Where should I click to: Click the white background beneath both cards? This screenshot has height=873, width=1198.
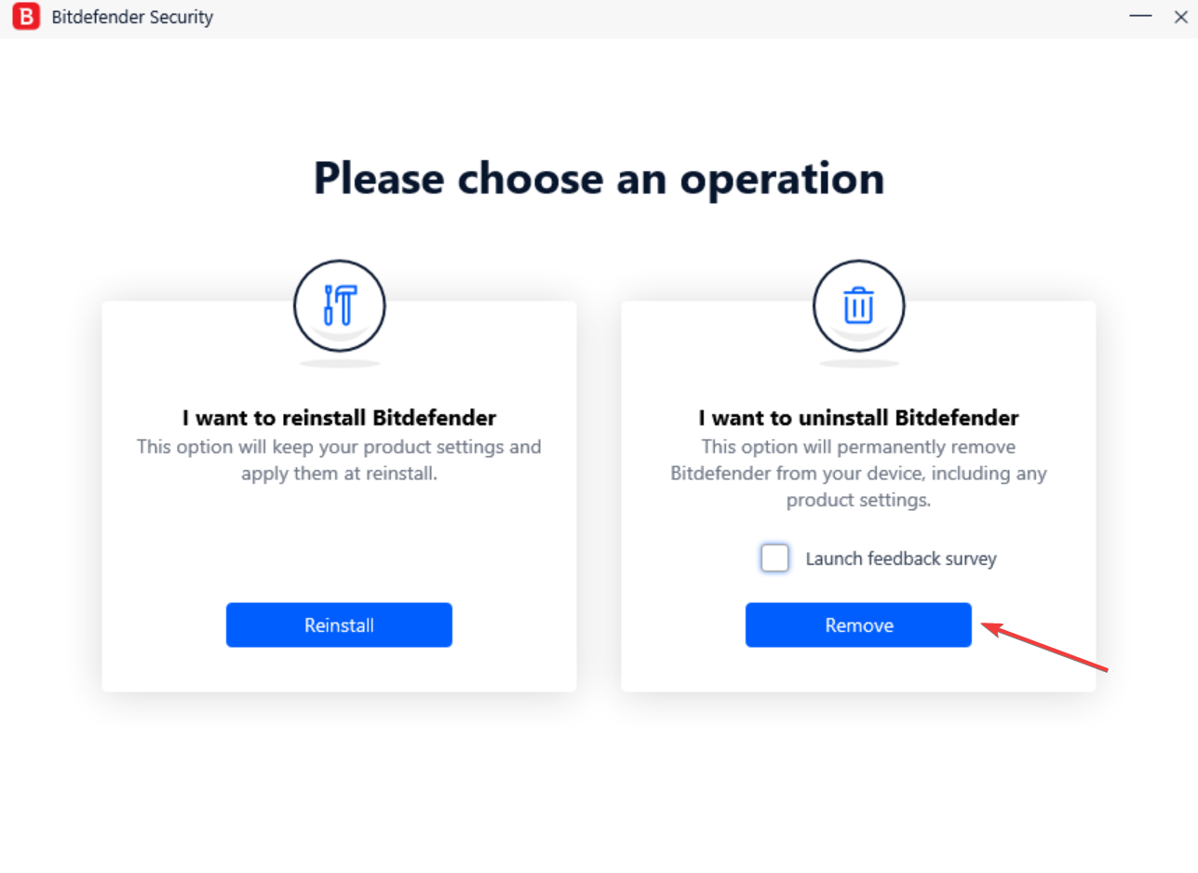click(599, 782)
